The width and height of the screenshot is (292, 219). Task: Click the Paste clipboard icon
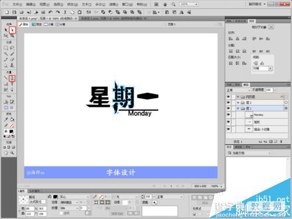79,12
